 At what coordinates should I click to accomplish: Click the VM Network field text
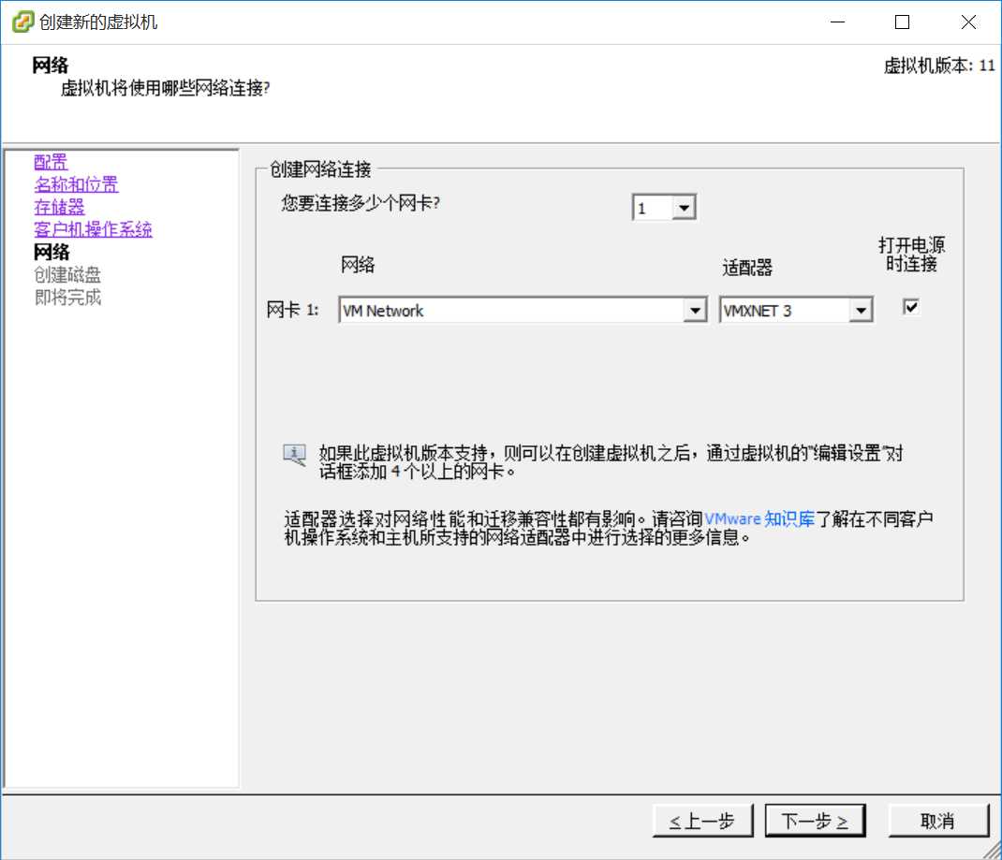pos(383,311)
